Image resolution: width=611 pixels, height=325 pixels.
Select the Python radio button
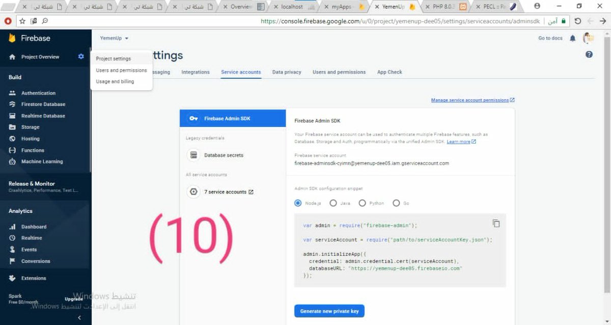click(362, 203)
